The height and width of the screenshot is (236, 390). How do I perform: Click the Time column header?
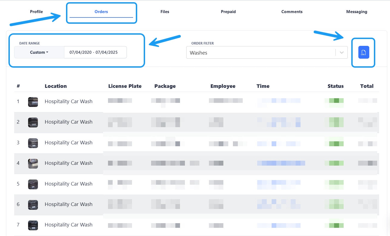coord(263,86)
